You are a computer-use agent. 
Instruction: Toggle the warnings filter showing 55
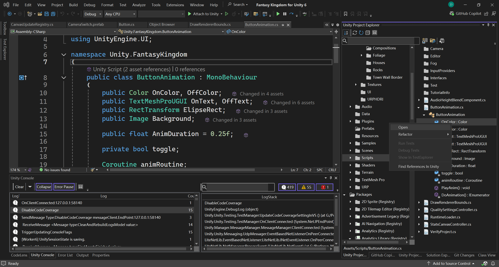(306, 187)
